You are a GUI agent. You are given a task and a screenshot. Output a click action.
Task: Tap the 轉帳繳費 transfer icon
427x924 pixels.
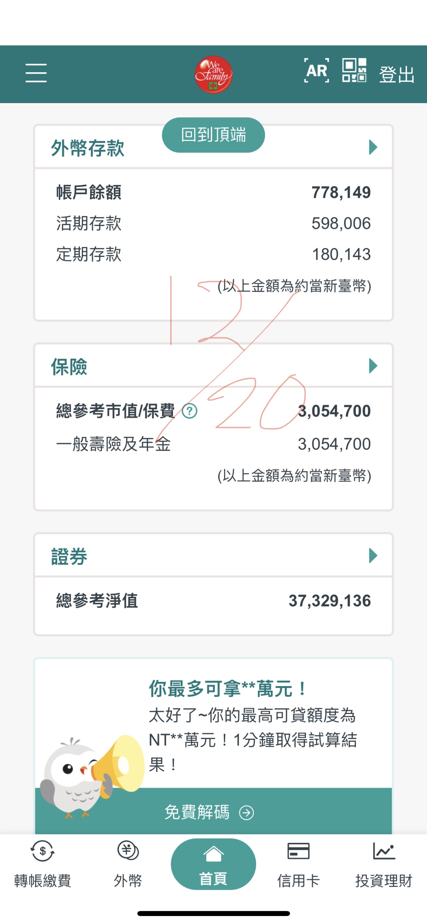[43, 851]
